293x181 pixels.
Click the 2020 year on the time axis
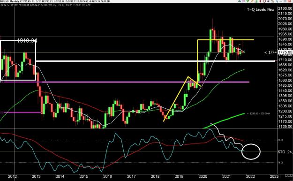tap(203, 176)
